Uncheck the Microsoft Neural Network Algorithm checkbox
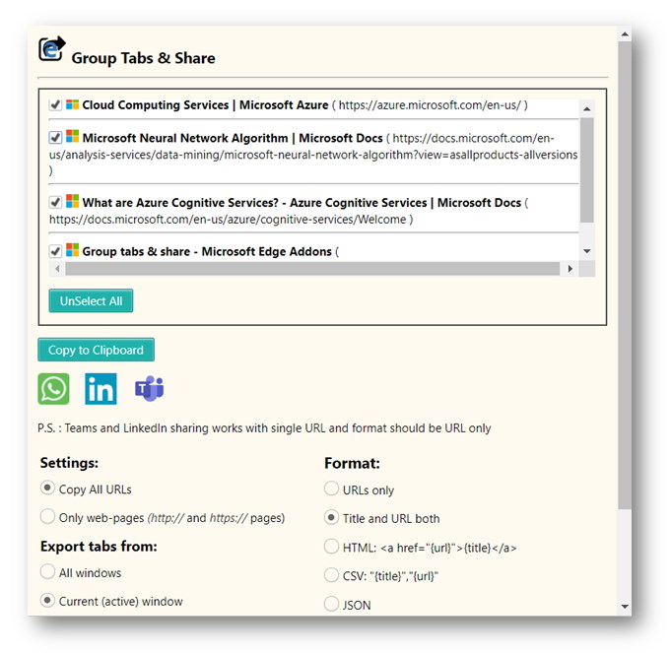Image resolution: width=671 pixels, height=653 pixels. coord(55,138)
